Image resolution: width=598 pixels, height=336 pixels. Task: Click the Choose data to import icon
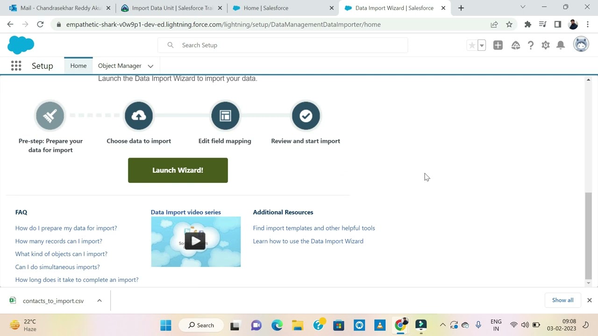pyautogui.click(x=139, y=116)
